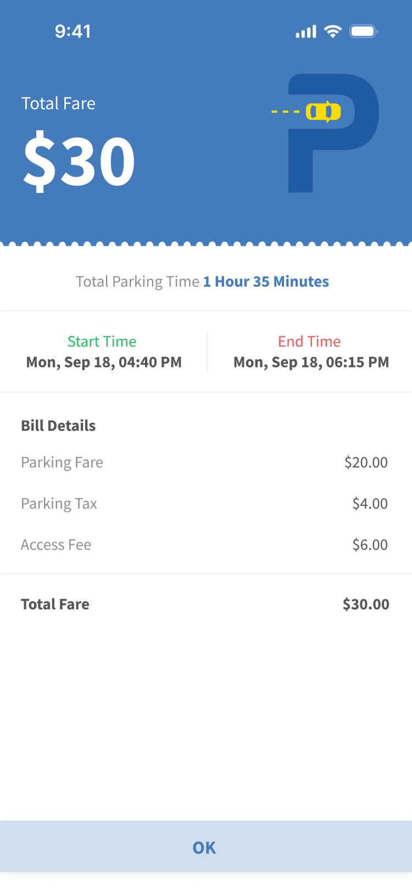Select the Access Fee row label

coord(56,545)
